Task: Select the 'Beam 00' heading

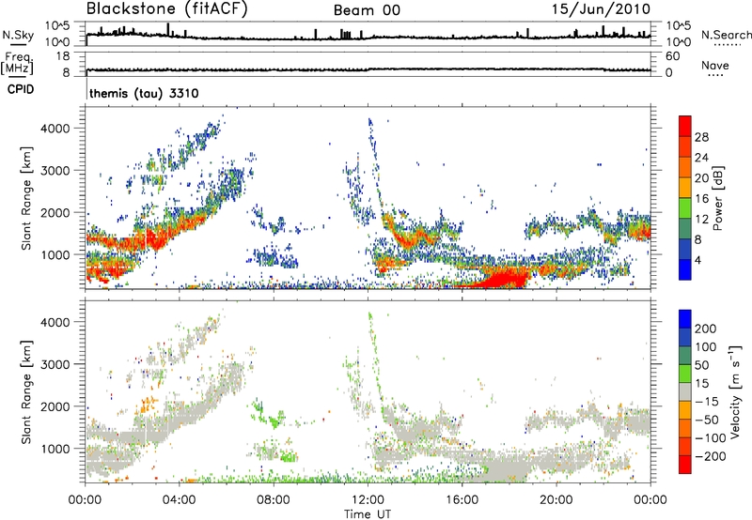Action: pos(367,10)
